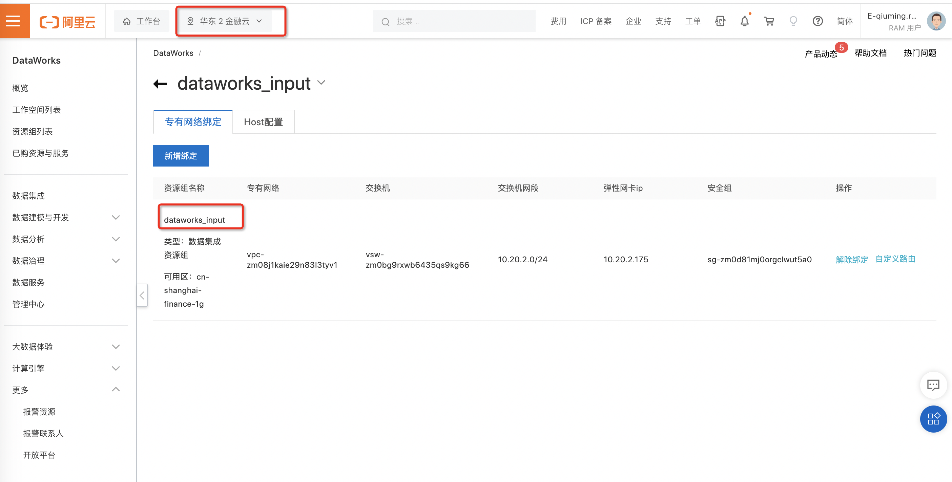Go to 概览 in the sidebar
The height and width of the screenshot is (482, 952).
(x=20, y=88)
